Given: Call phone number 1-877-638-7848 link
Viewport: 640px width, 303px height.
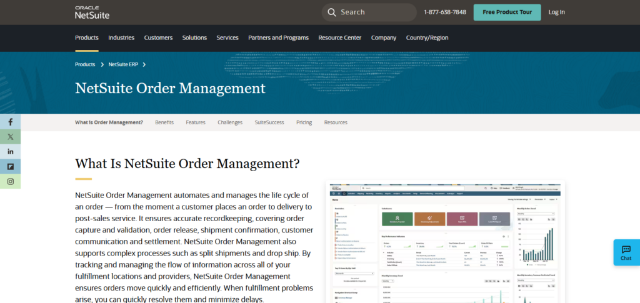Looking at the screenshot, I should point(445,12).
